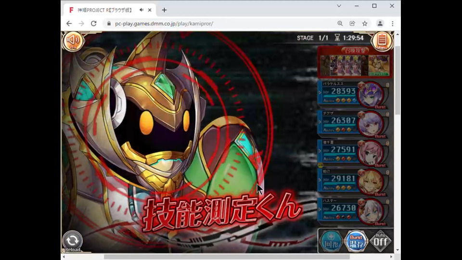Toggle Auto Off battle mode
This screenshot has height=260, width=462.
[380, 241]
